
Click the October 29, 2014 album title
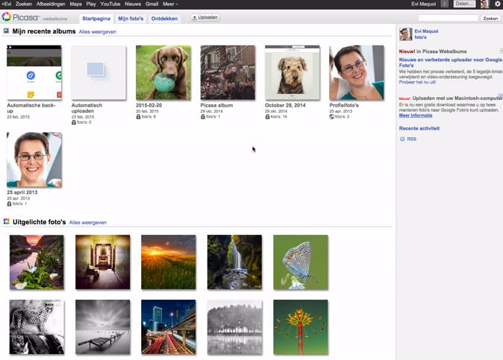(x=285, y=105)
